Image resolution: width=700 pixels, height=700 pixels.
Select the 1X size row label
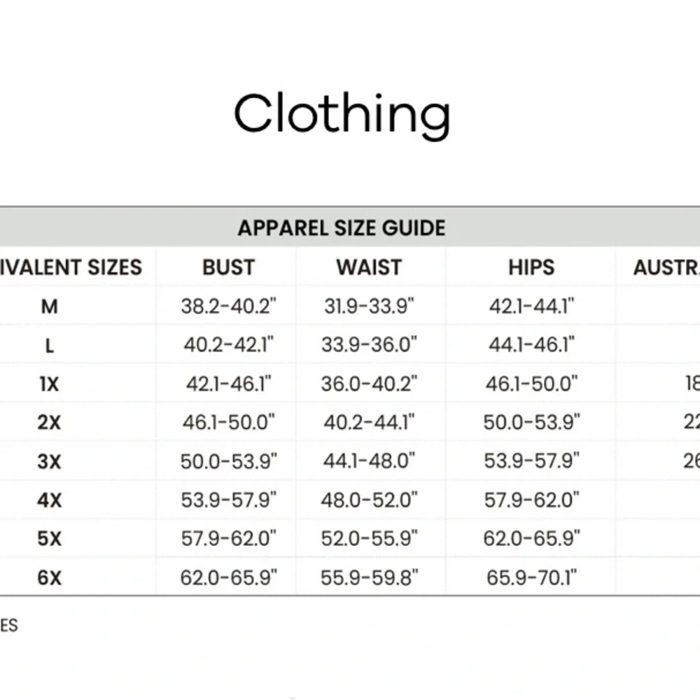point(49,384)
